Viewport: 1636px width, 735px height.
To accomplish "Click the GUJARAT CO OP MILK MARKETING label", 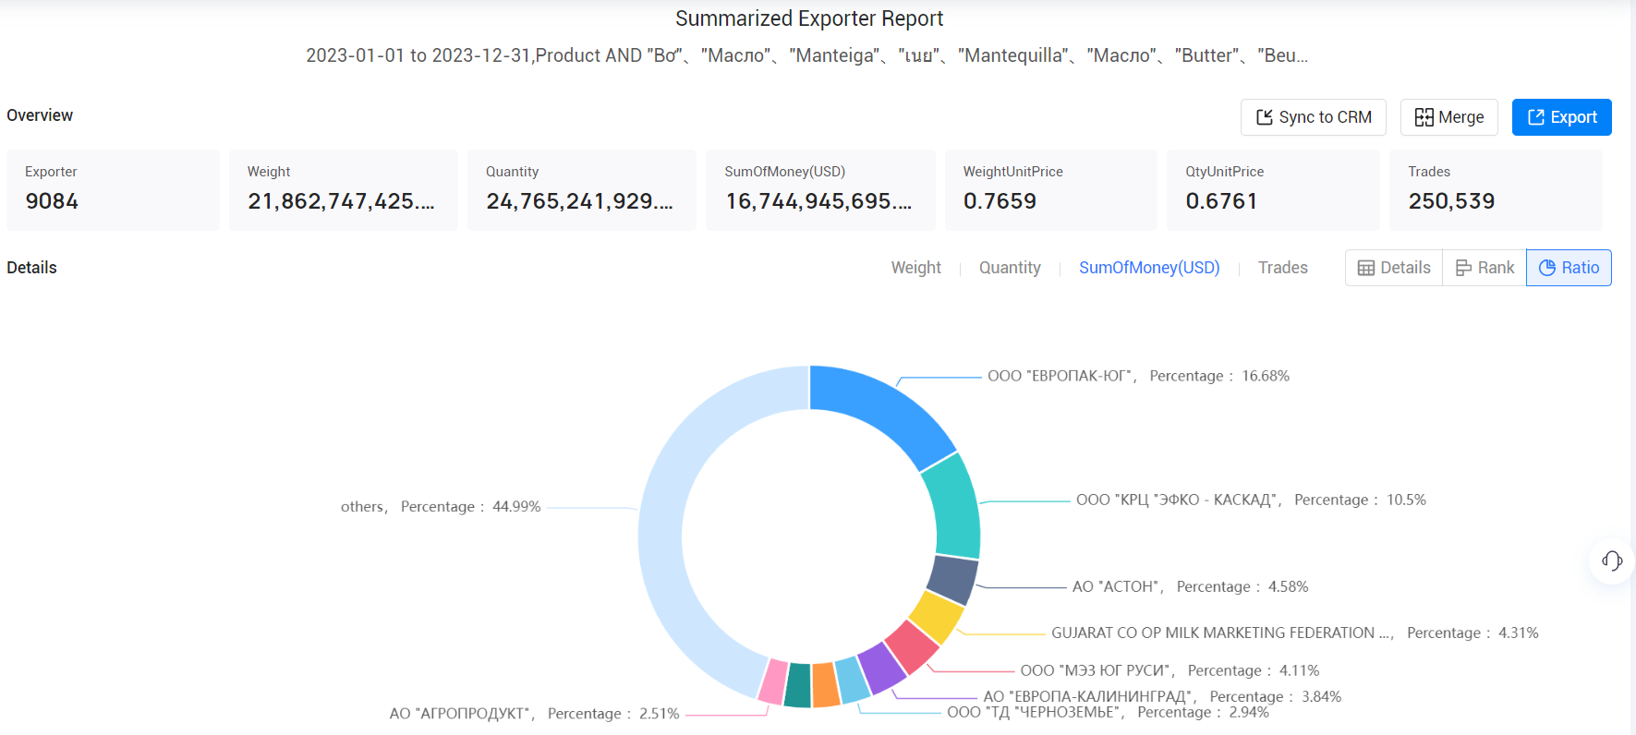I will (1295, 633).
